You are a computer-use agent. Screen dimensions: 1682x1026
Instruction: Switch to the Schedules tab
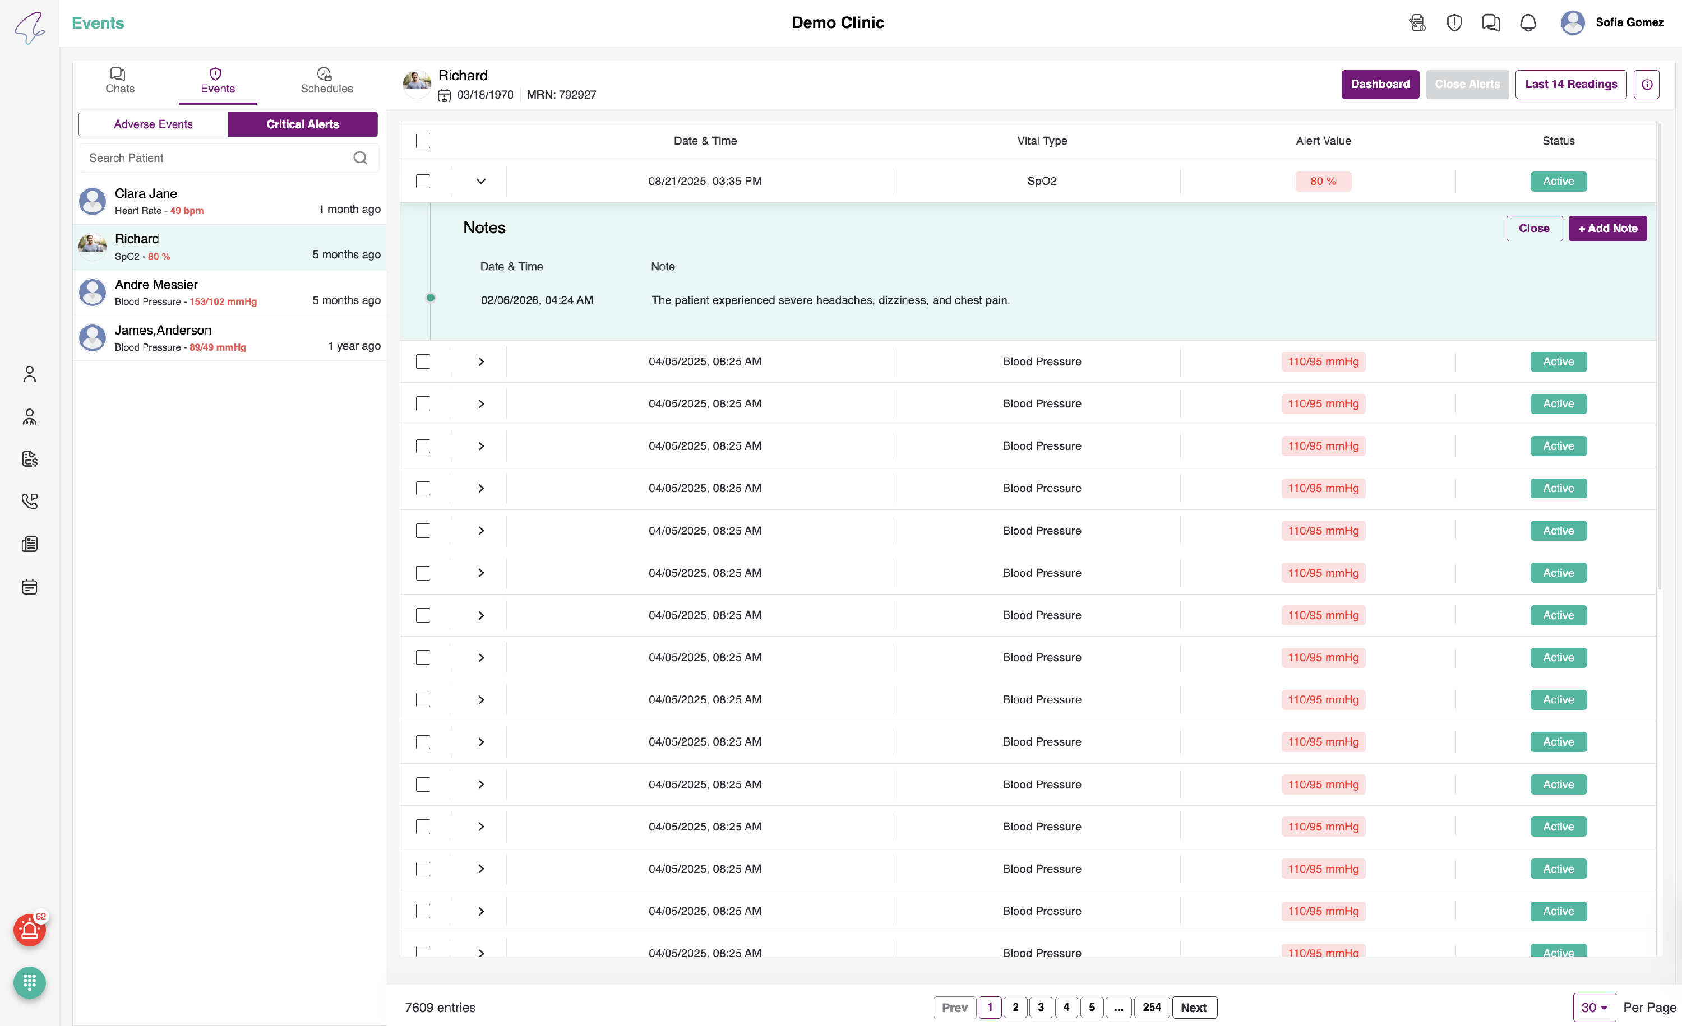(326, 81)
